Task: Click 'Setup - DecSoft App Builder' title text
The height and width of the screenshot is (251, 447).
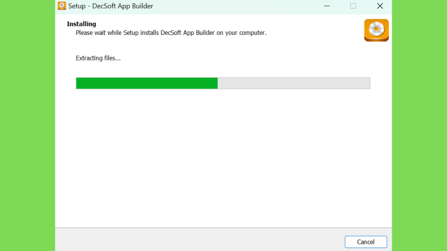Action: click(110, 6)
